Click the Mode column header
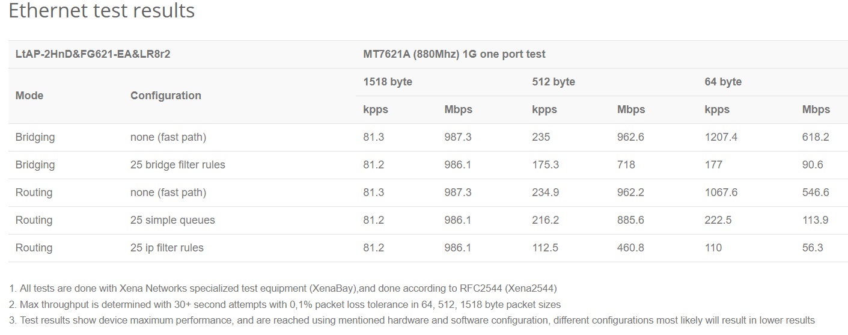This screenshot has width=848, height=335. coord(29,96)
